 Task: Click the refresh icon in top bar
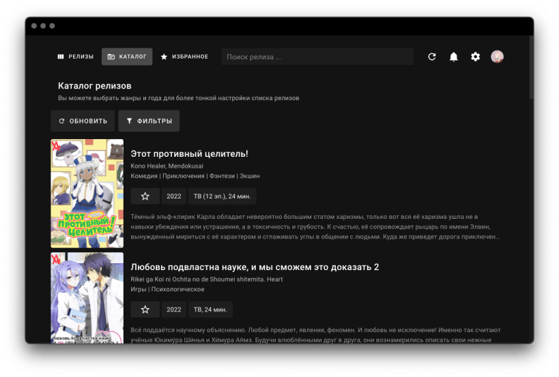432,57
